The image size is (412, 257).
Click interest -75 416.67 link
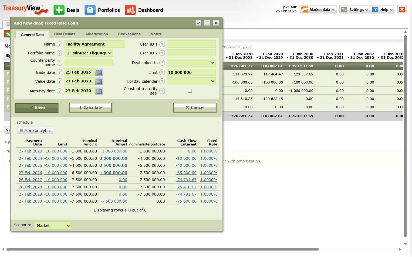(186, 187)
